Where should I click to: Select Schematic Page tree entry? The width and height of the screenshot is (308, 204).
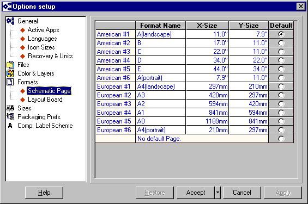[49, 91]
